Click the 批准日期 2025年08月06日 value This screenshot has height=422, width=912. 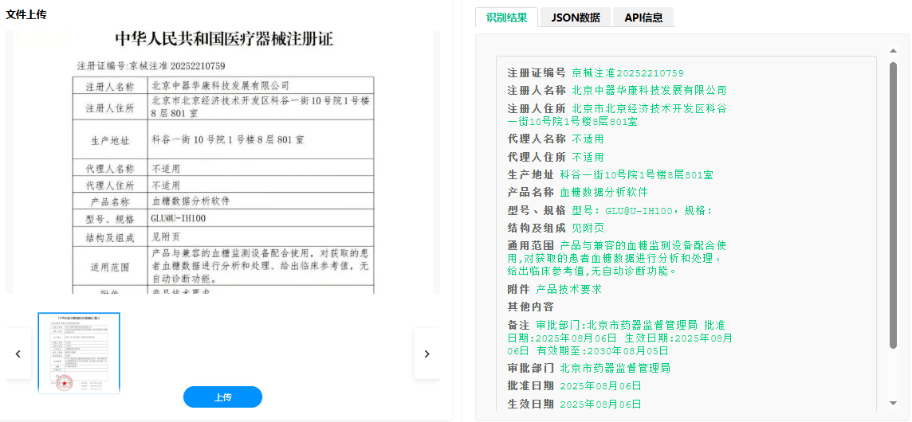600,386
